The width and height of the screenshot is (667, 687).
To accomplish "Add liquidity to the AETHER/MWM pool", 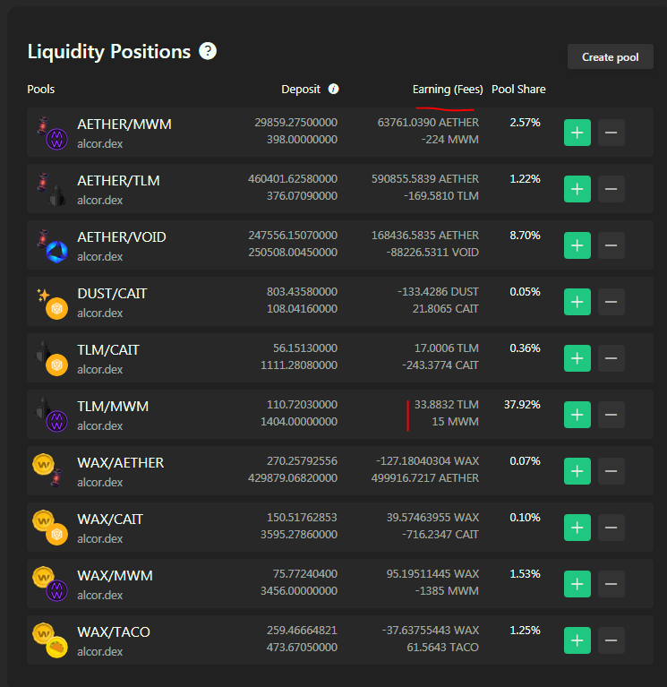I will (x=577, y=133).
